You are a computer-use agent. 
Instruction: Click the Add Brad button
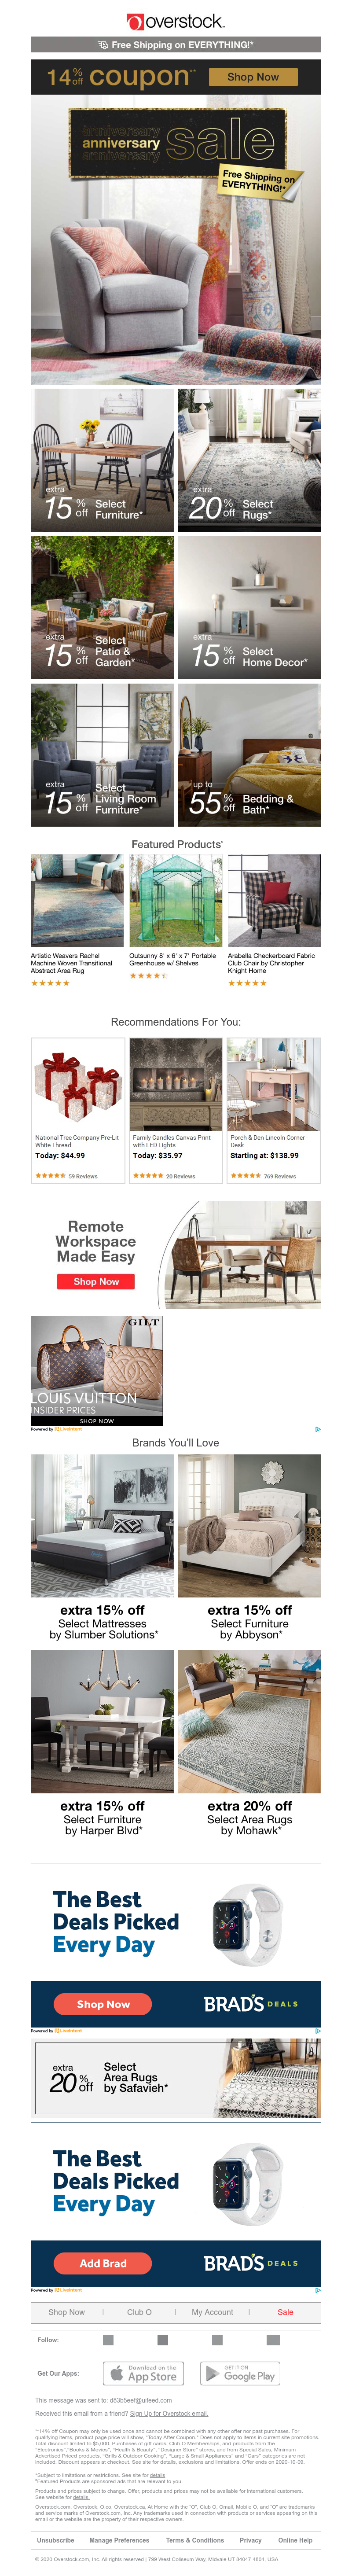click(103, 2262)
